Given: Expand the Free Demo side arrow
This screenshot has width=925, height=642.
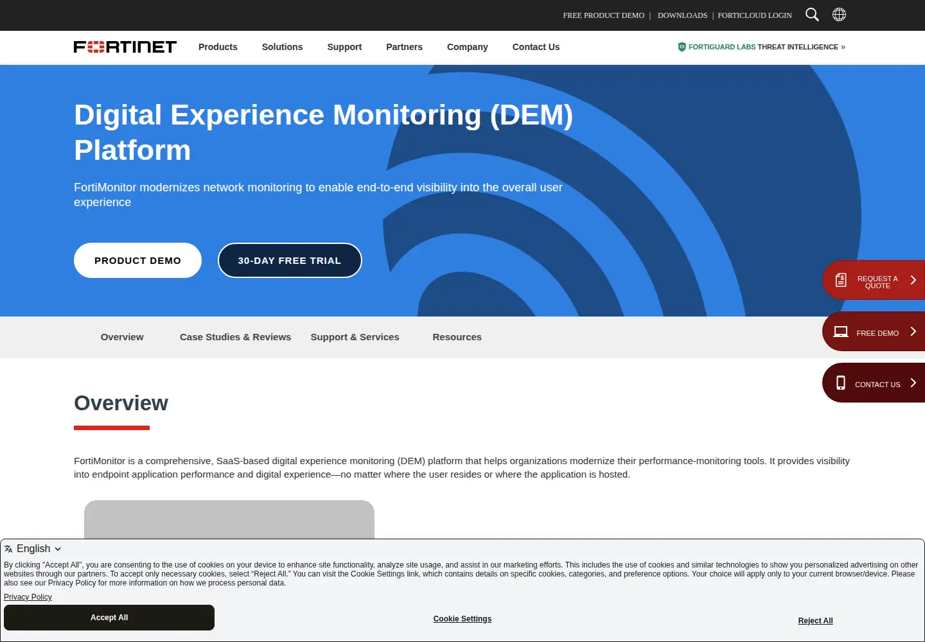Looking at the screenshot, I should (913, 331).
